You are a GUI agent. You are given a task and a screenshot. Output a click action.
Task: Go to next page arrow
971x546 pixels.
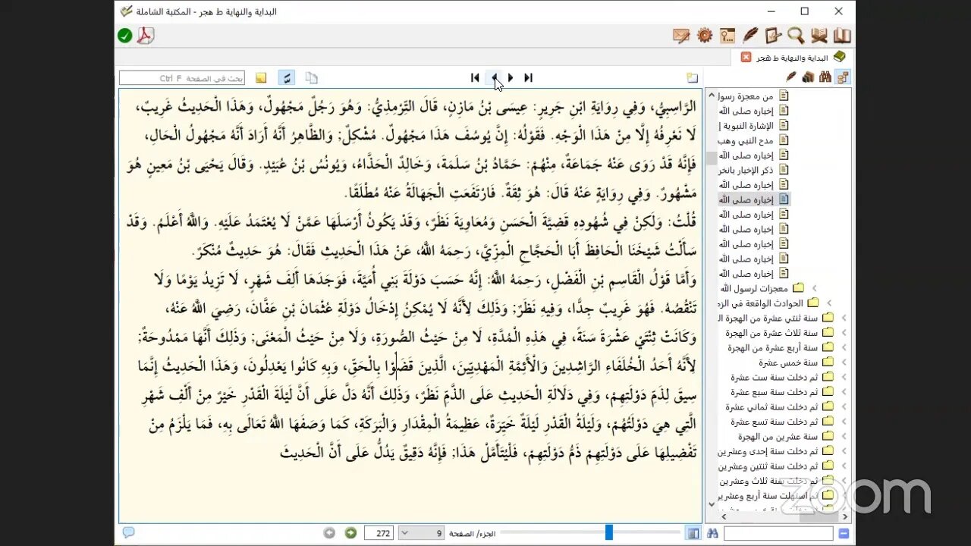click(511, 77)
